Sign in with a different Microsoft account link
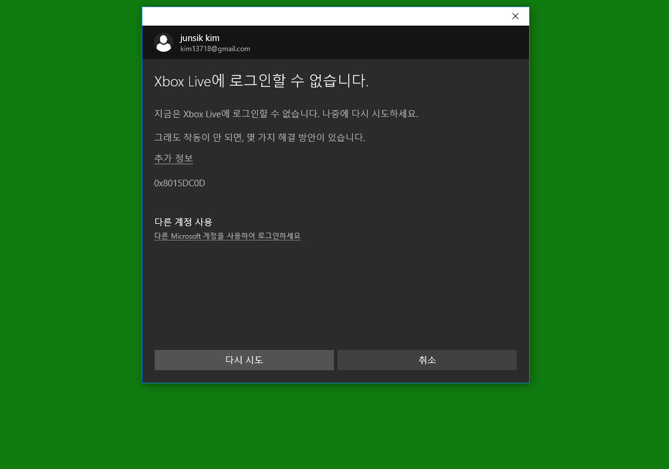This screenshot has width=669, height=469. 227,236
